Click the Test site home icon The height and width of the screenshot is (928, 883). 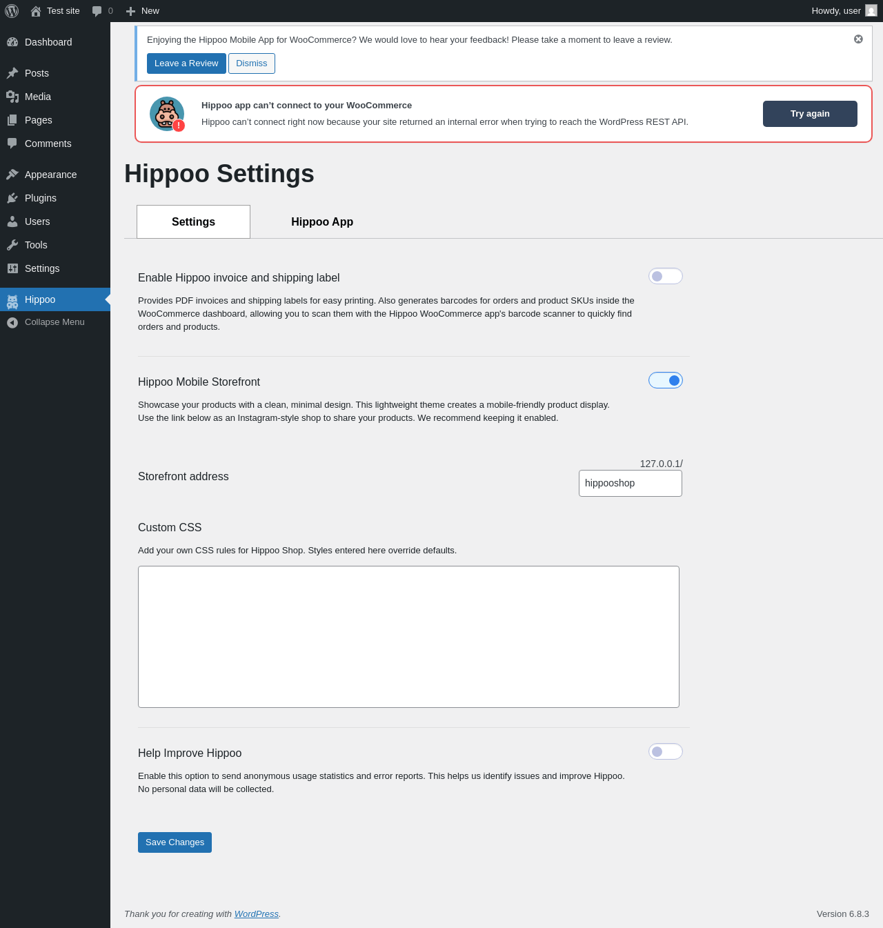36,11
